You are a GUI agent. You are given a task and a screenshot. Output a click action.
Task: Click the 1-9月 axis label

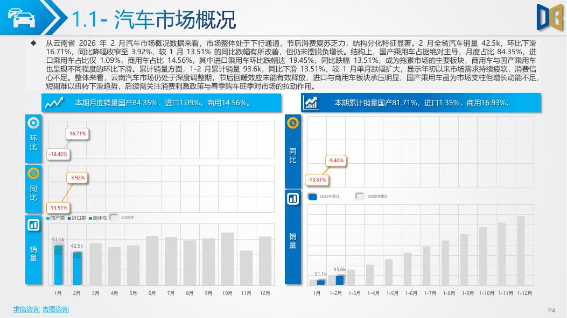pyautogui.click(x=467, y=293)
